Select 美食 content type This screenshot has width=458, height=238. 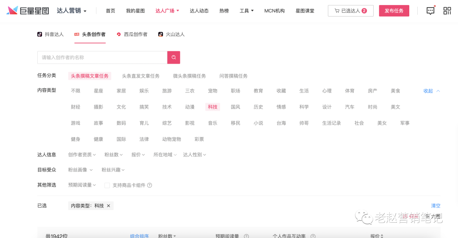(395, 91)
